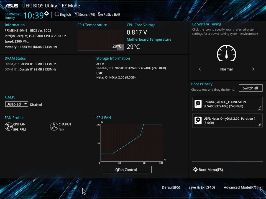266x199 pixels.
Task: Click Intel Core i5-10500T CPU text
Action: point(35,36)
